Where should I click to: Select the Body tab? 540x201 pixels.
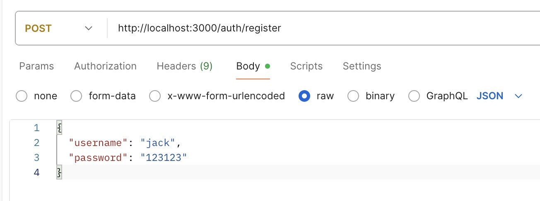click(x=248, y=66)
